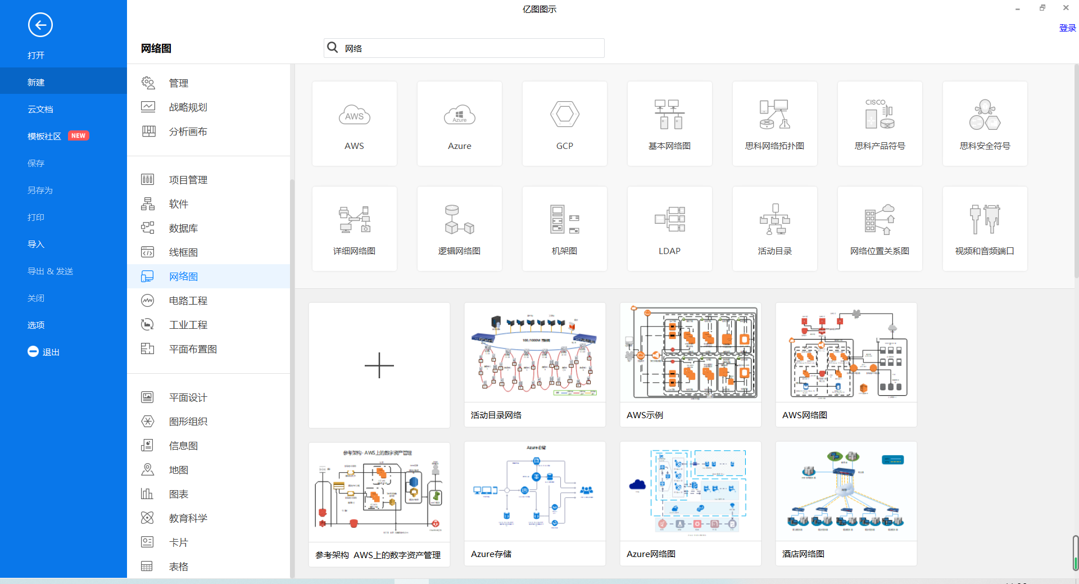Open the AWS网络图 template thumbnail
This screenshot has width=1079, height=584.
pos(846,365)
